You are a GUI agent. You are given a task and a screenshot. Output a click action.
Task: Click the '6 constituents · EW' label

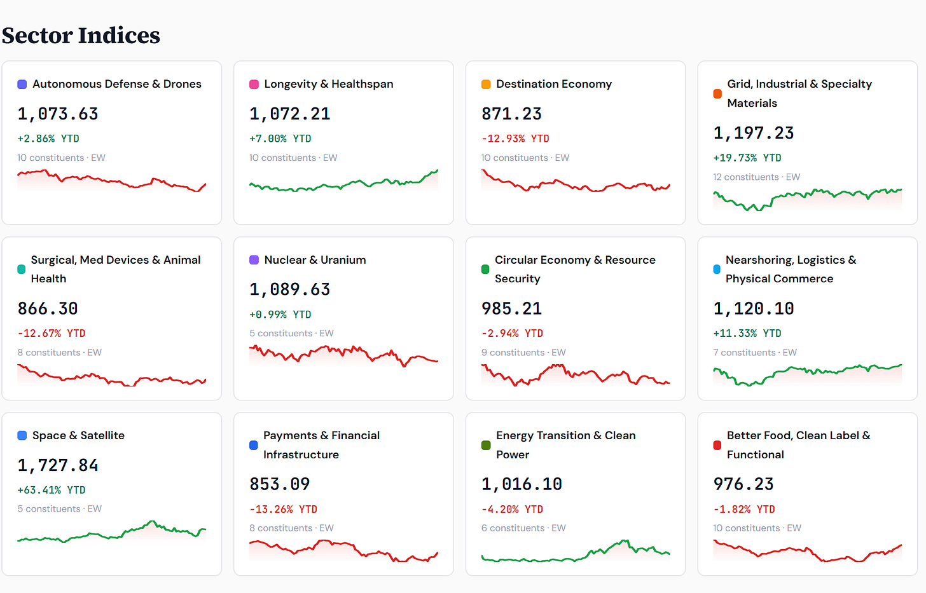pos(523,528)
